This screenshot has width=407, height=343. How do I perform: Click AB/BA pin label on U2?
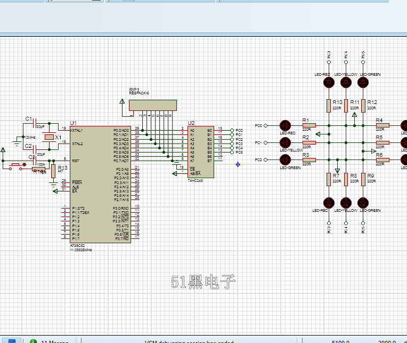click(x=195, y=173)
